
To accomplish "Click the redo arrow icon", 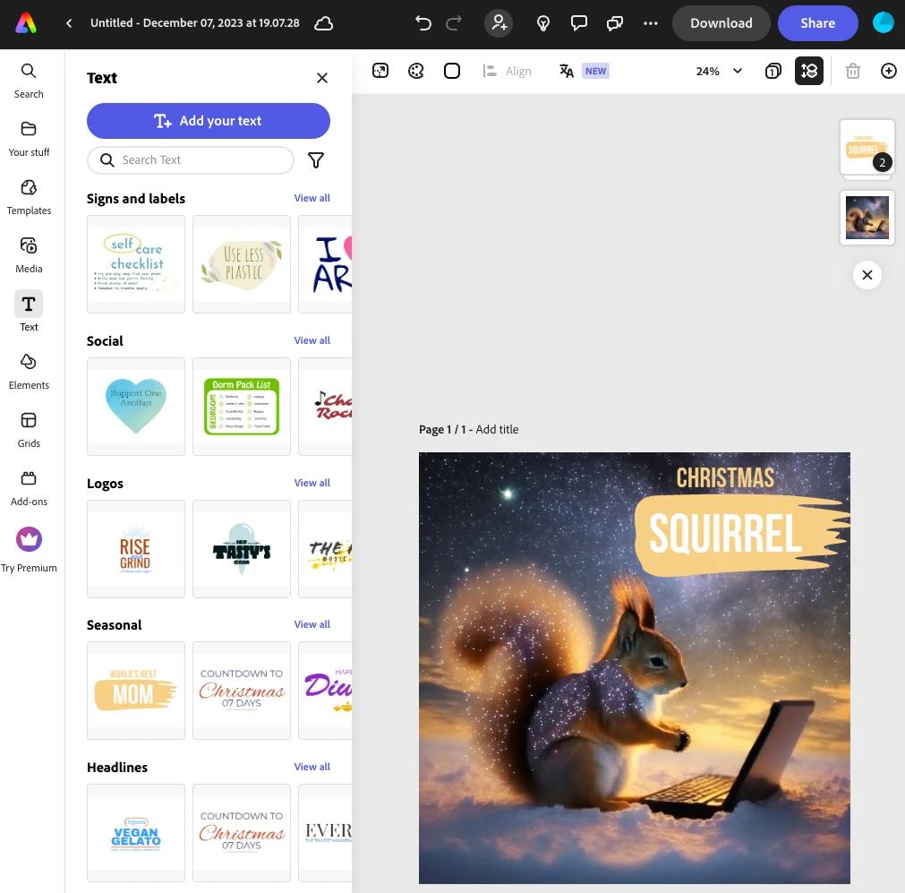I will click(x=454, y=23).
